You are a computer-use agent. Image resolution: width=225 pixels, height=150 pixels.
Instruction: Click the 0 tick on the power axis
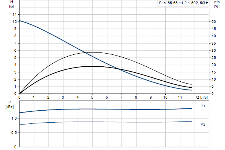pos(15,147)
